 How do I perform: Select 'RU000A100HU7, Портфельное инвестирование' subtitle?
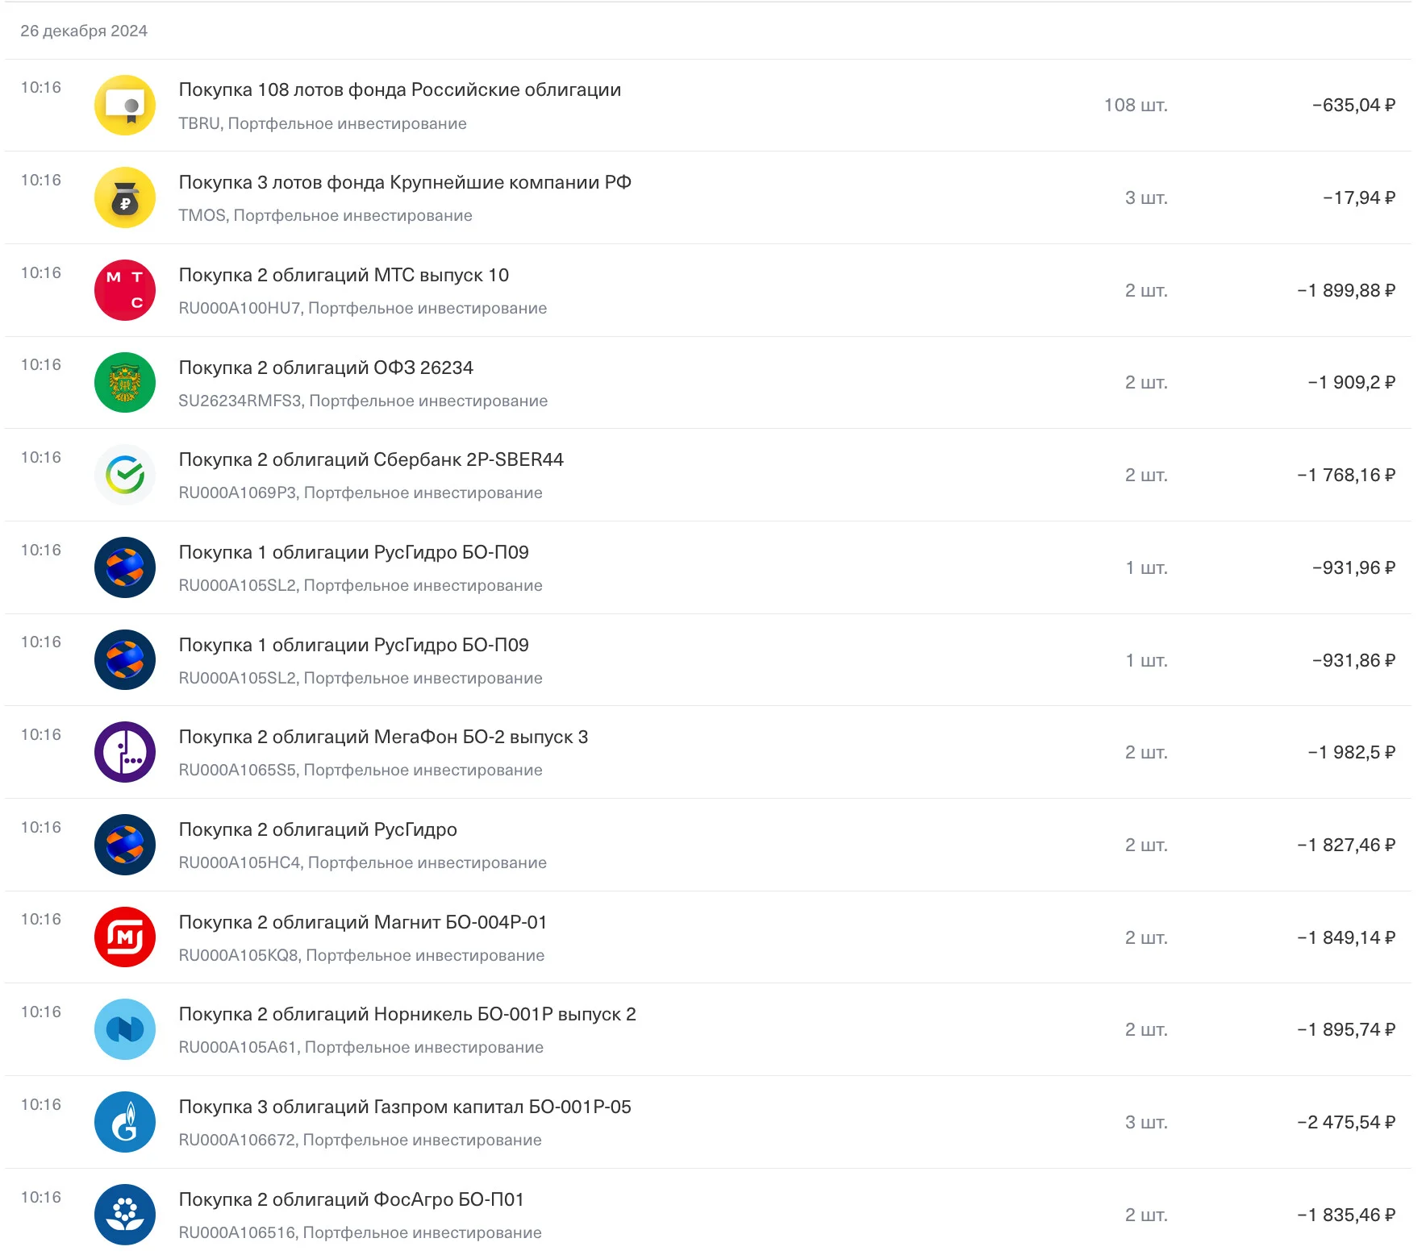click(x=362, y=308)
